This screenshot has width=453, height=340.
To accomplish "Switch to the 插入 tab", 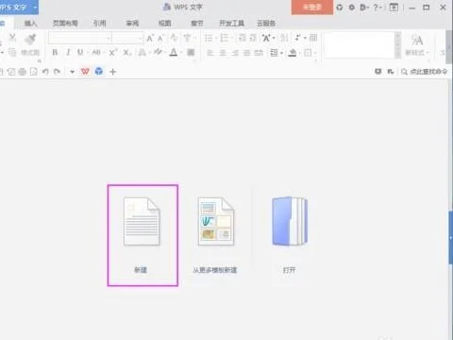I will point(30,23).
